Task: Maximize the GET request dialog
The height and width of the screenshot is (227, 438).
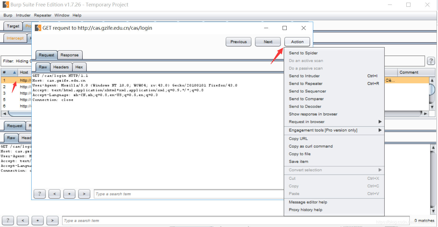Action: 285,28
